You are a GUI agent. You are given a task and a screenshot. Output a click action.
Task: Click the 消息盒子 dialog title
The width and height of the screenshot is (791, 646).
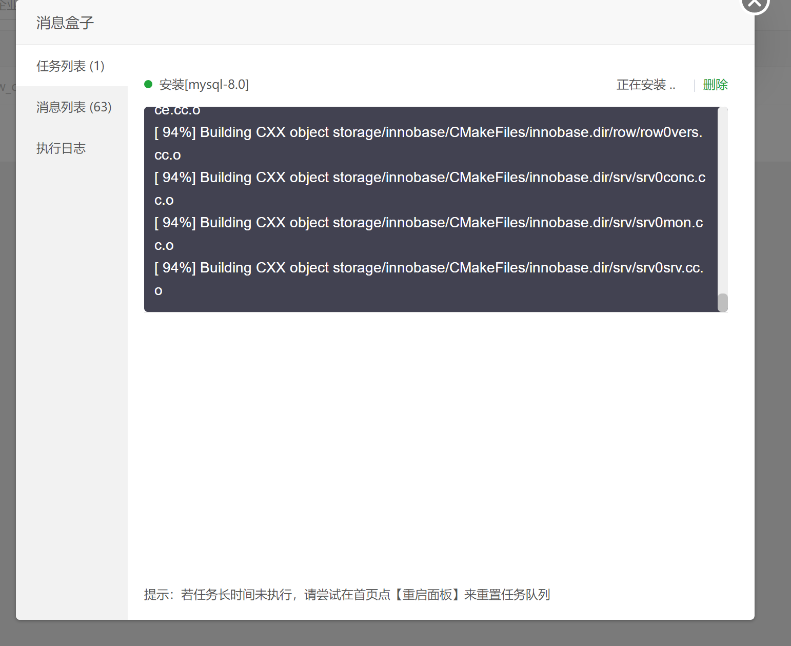[65, 23]
